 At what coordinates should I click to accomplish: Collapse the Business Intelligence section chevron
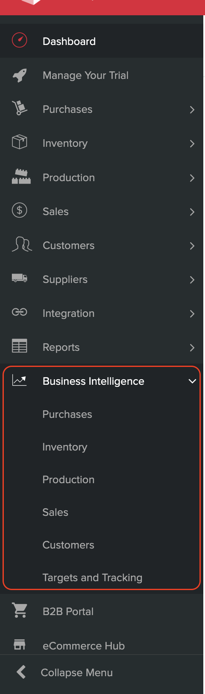point(192,381)
